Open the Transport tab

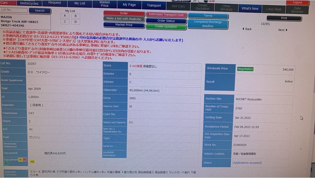[x=154, y=5]
